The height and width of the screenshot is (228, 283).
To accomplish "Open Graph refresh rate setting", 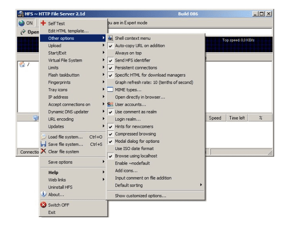I will [156, 82].
